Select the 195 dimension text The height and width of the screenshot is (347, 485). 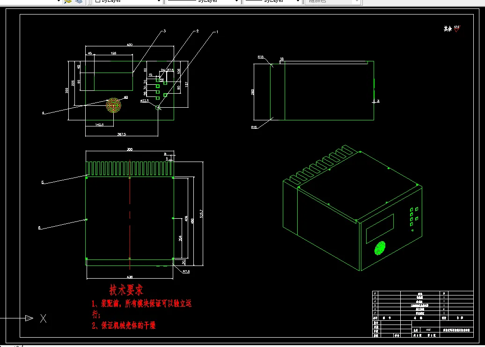[113, 53]
